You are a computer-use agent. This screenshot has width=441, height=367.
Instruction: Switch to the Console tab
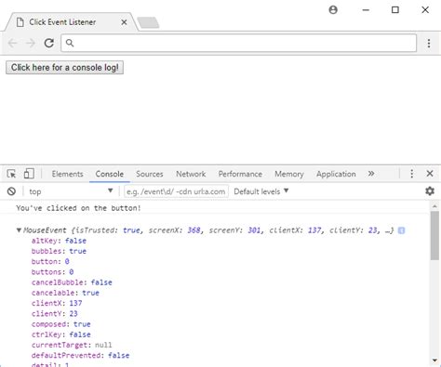point(110,174)
